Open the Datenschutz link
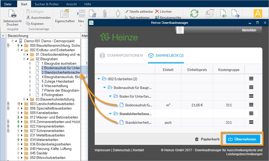This screenshot has height=161, width=269. pos(122,150)
